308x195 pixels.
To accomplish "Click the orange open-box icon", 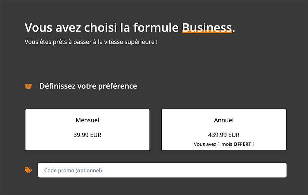I will click(x=28, y=86).
